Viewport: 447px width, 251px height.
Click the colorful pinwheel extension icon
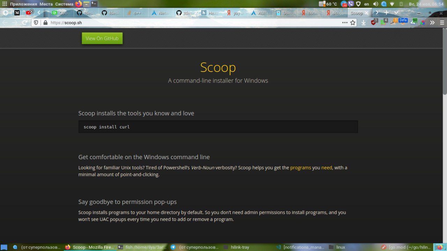pyautogui.click(x=423, y=22)
